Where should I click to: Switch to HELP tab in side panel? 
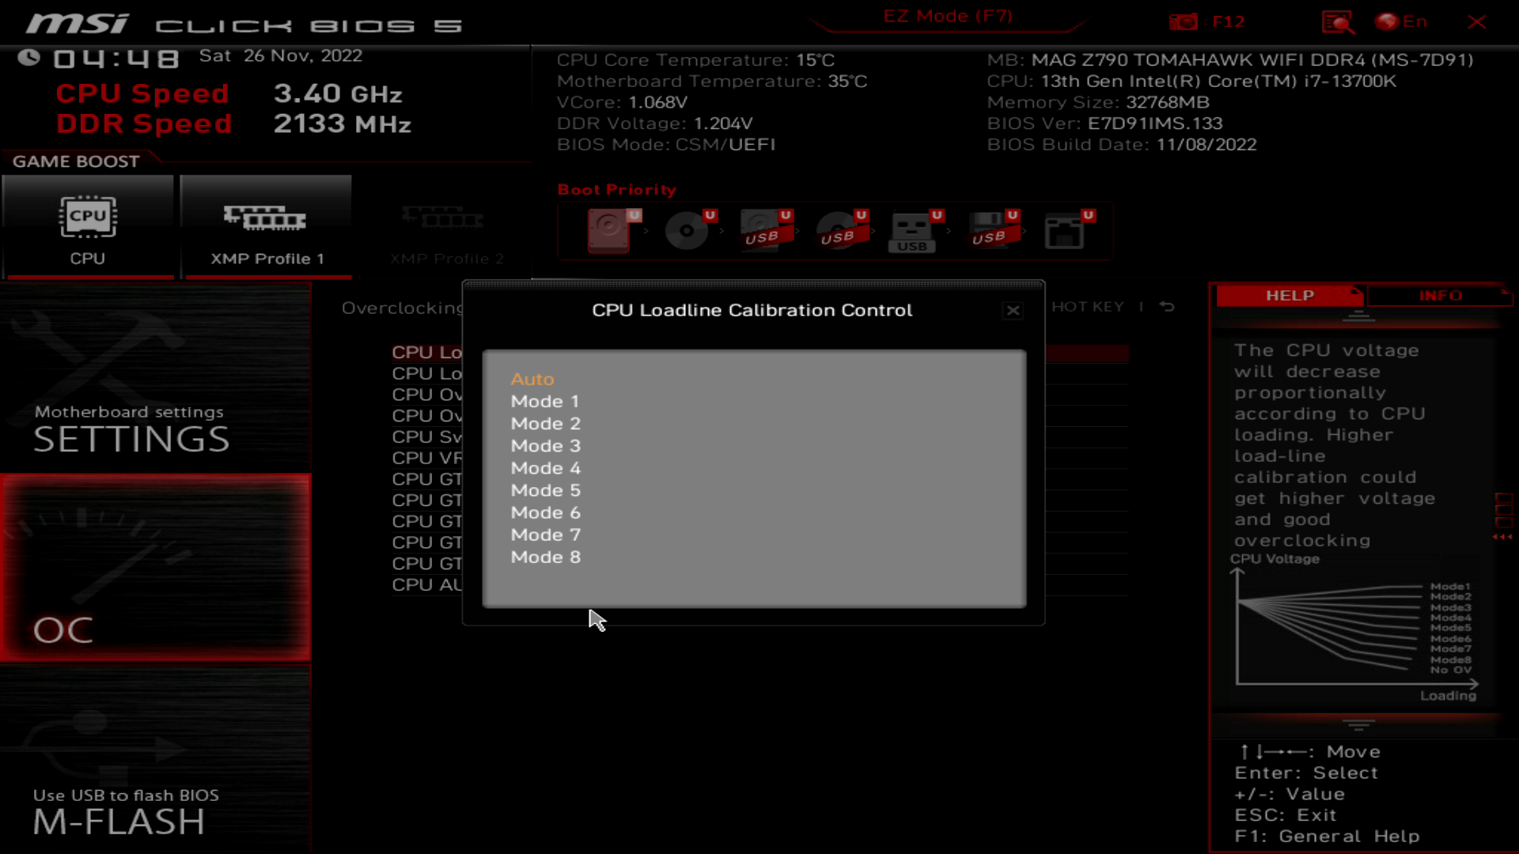(1290, 294)
